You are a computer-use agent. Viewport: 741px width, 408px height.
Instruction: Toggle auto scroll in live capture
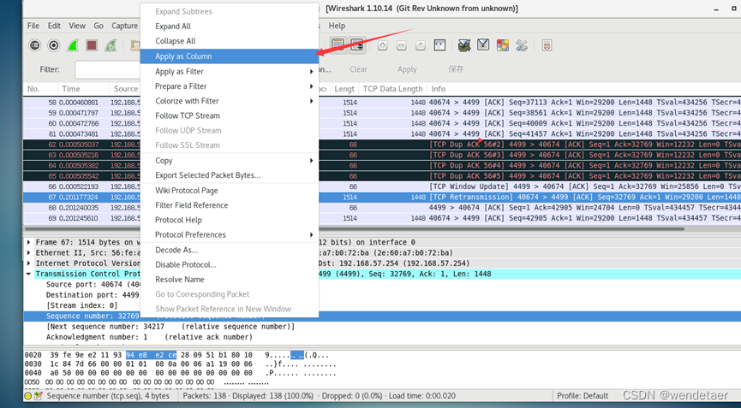357,45
